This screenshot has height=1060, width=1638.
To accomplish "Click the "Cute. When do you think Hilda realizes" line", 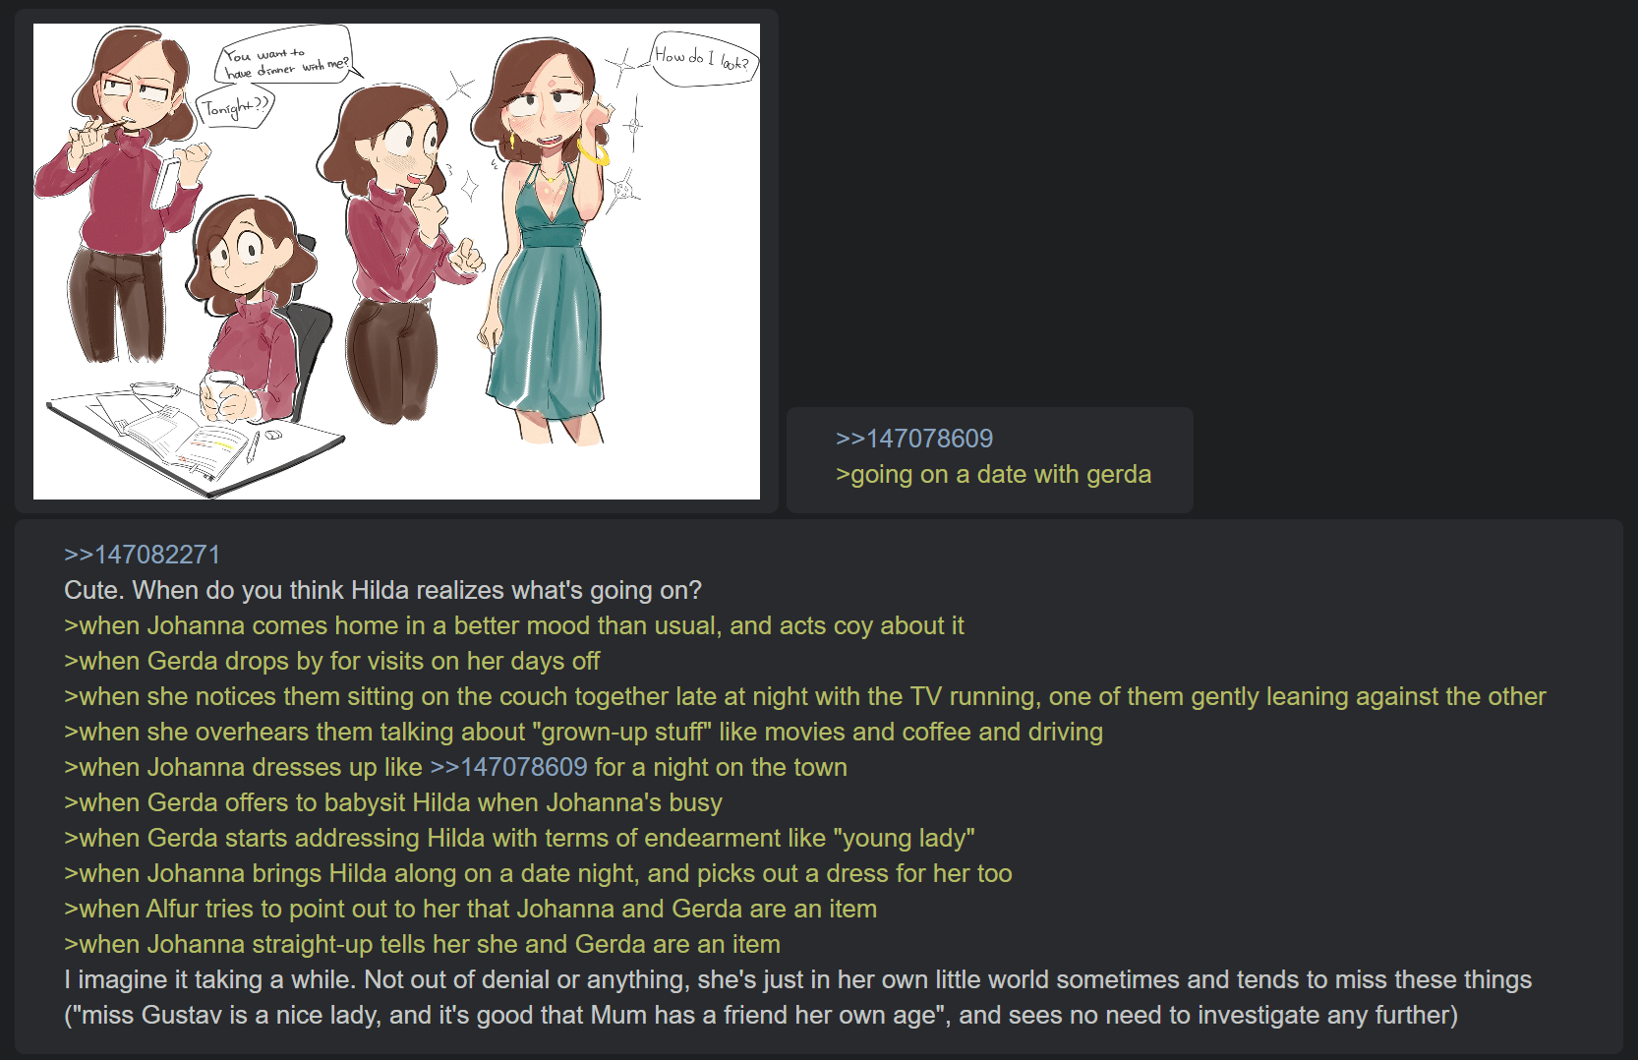I will 382,590.
